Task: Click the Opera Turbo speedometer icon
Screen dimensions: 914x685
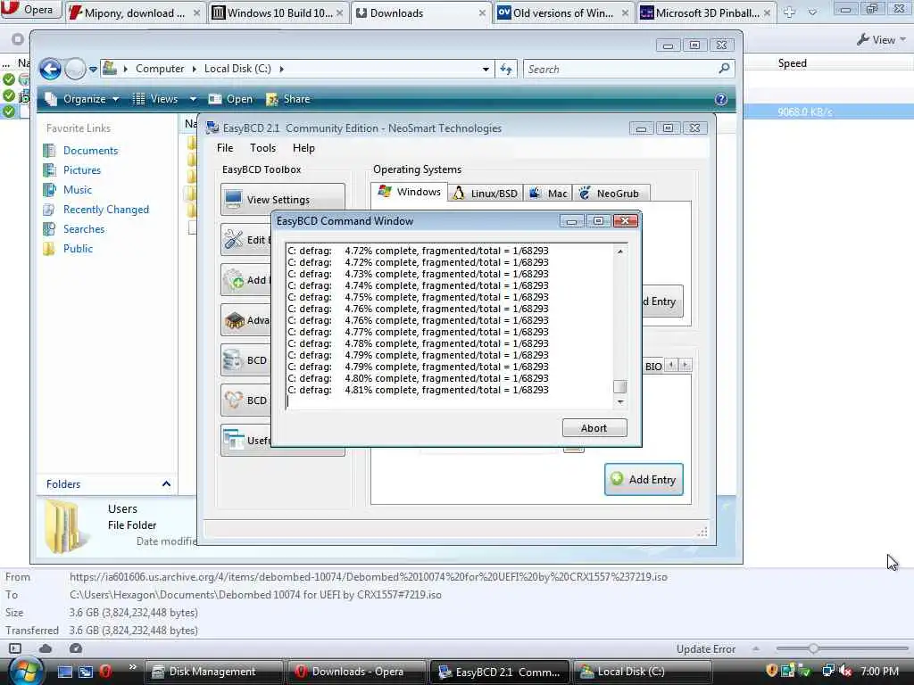Action: coord(76,648)
